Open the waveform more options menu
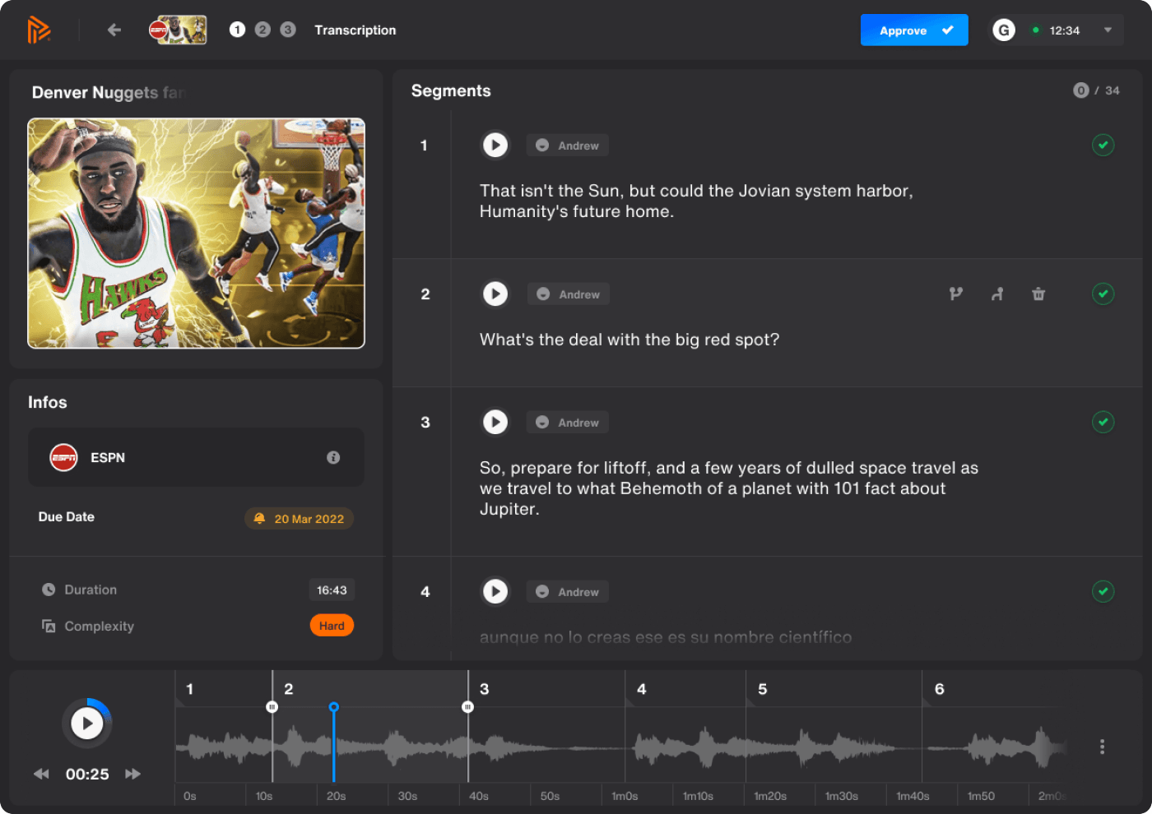This screenshot has width=1152, height=814. click(1102, 747)
